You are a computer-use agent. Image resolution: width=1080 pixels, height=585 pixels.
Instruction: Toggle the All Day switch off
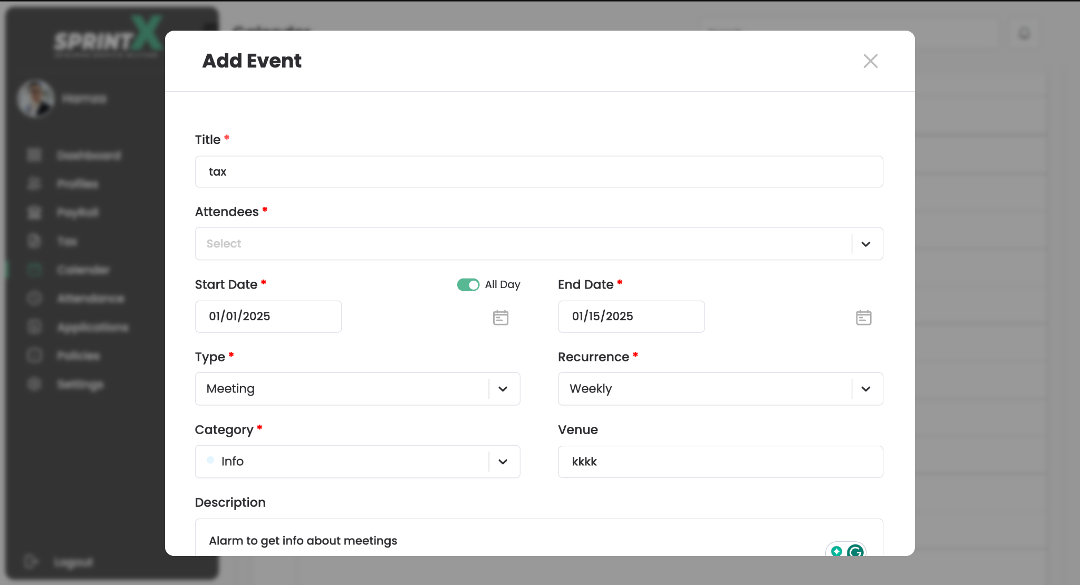(468, 285)
